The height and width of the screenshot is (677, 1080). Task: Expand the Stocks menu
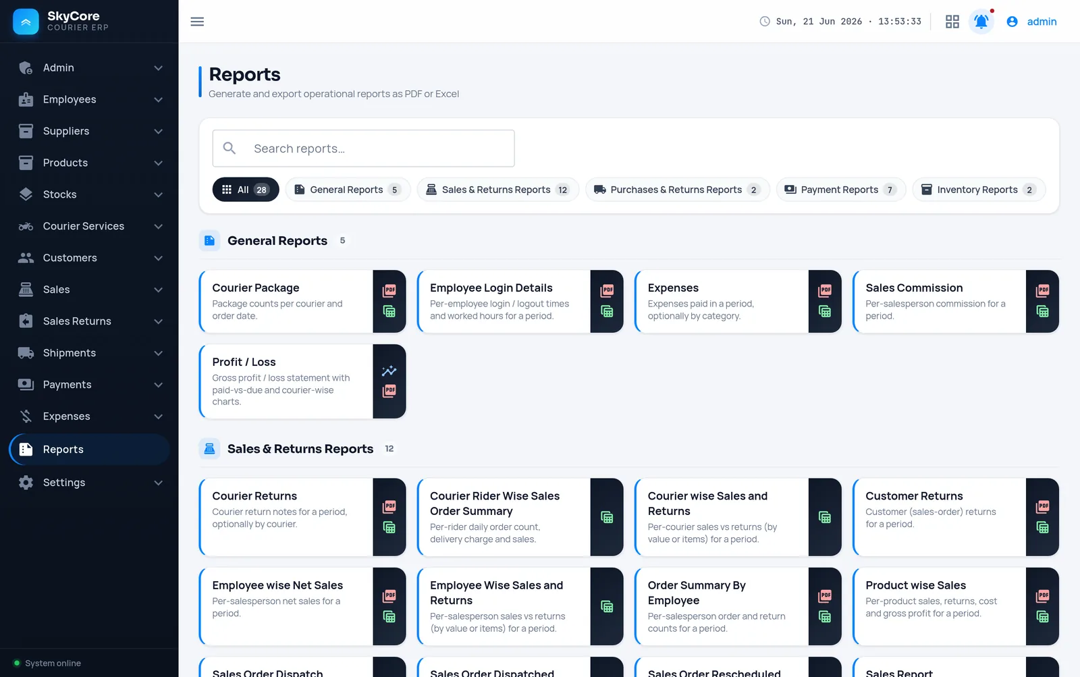[x=89, y=194]
